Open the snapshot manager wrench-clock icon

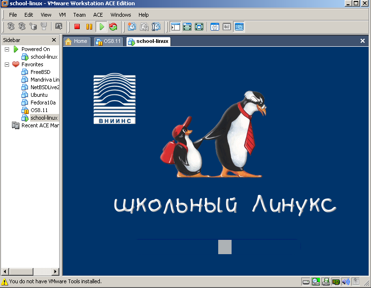click(x=156, y=27)
